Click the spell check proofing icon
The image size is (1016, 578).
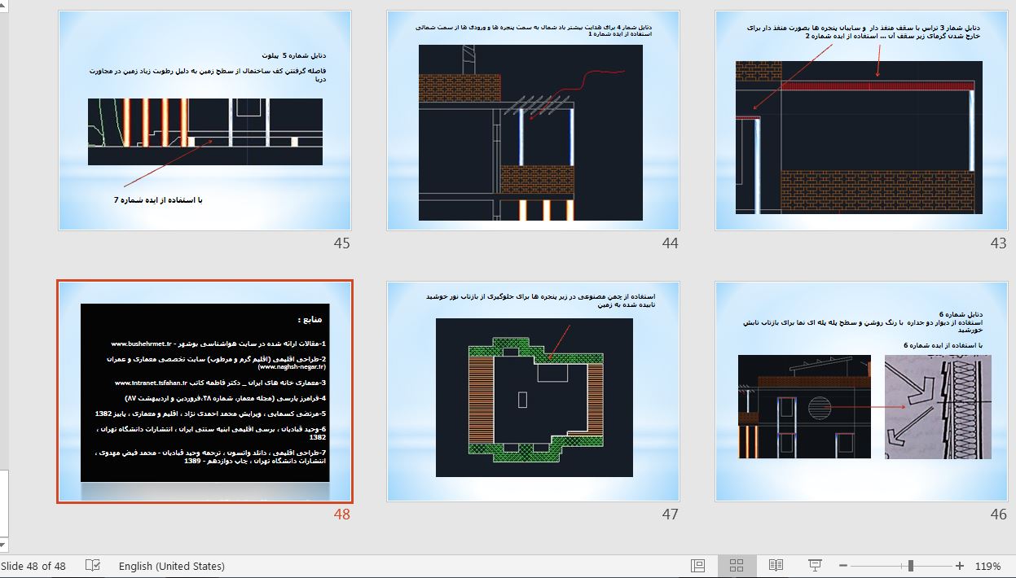[x=93, y=566]
